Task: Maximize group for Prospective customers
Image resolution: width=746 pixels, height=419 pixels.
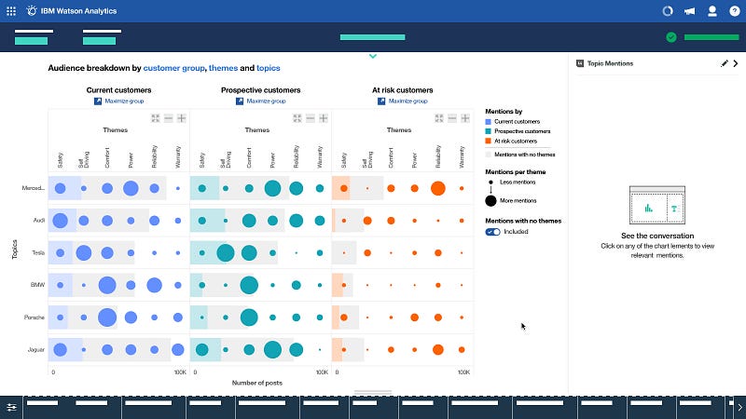Action: [x=261, y=101]
